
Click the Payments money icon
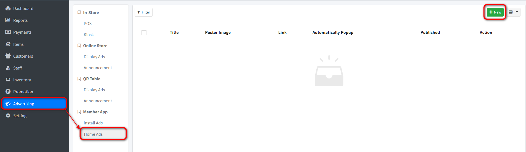click(8, 32)
